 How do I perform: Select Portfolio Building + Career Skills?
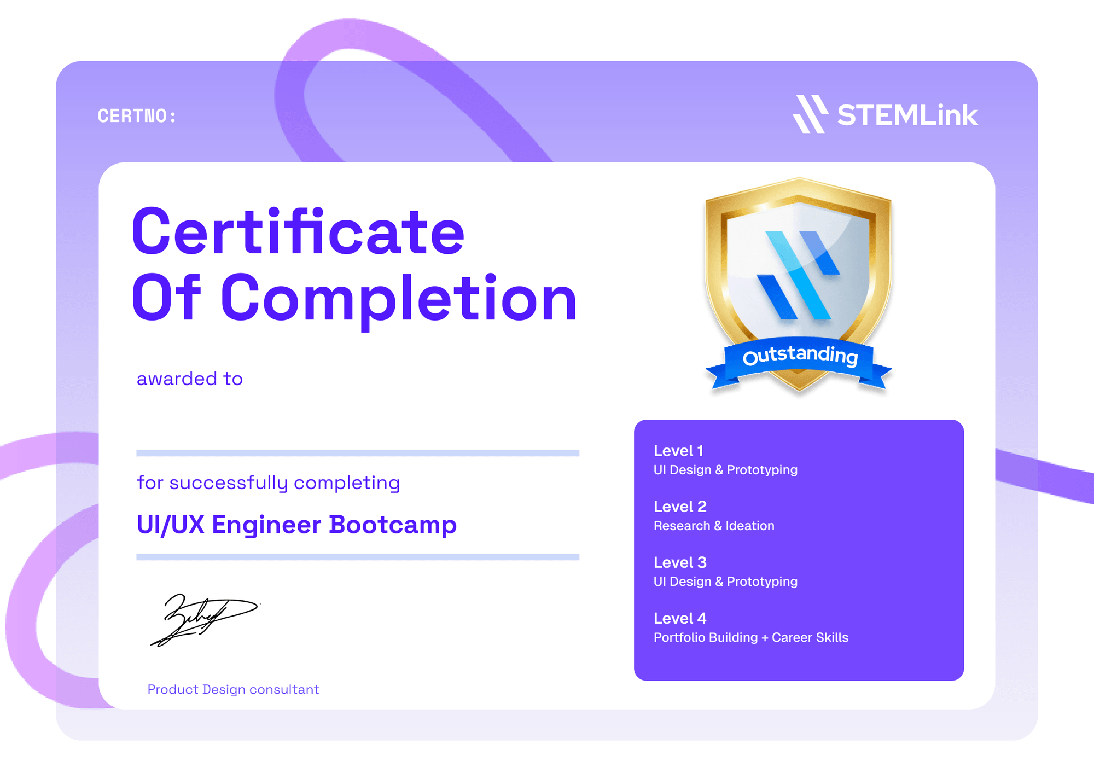click(751, 637)
